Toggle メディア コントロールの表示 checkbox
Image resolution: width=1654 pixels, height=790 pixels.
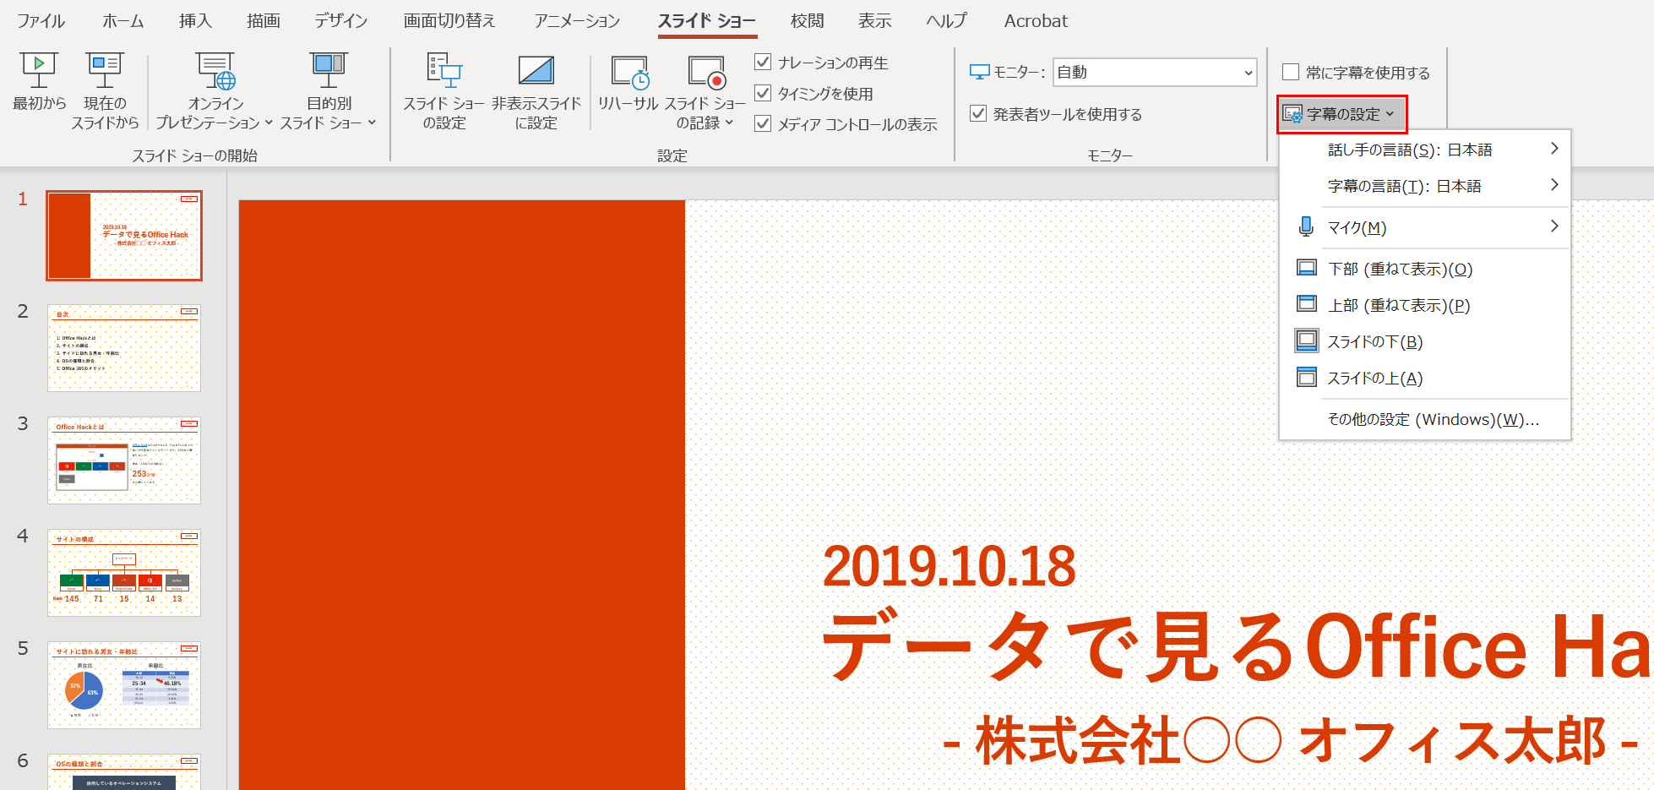click(x=763, y=123)
